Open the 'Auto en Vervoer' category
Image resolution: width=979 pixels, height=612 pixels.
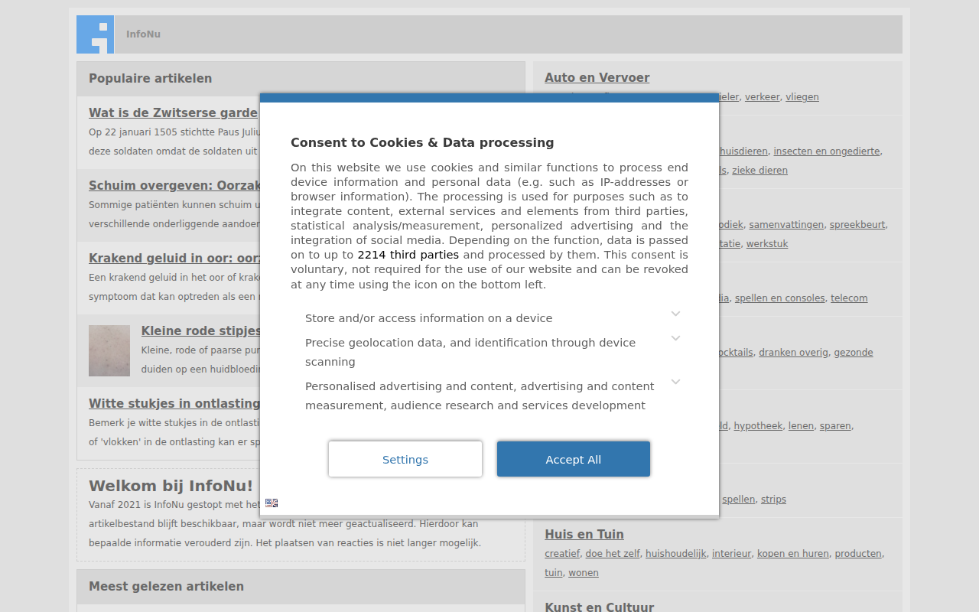pos(597,77)
